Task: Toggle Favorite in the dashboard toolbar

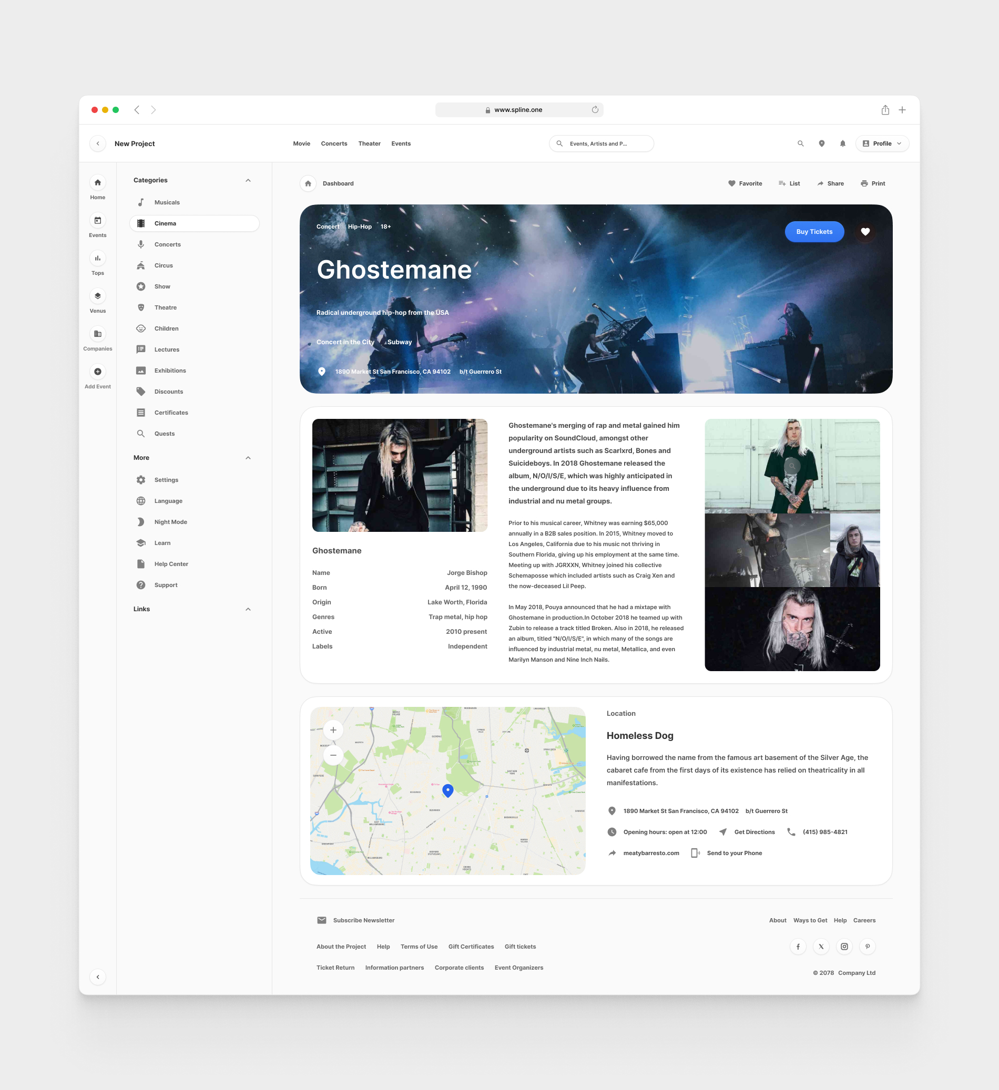Action: pos(745,183)
